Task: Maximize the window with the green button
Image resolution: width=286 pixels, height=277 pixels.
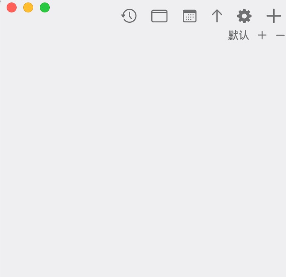Action: [x=45, y=7]
